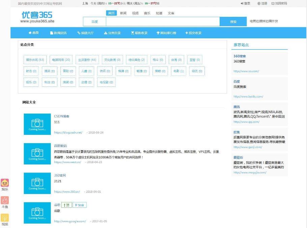The height and width of the screenshot is (228, 307).
Task: Select category 儿童 (0)
Action: (x=87, y=71)
